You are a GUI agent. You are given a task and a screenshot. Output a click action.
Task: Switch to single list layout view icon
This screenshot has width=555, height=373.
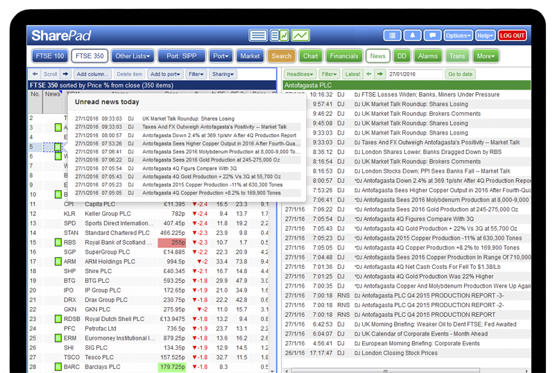[258, 35]
